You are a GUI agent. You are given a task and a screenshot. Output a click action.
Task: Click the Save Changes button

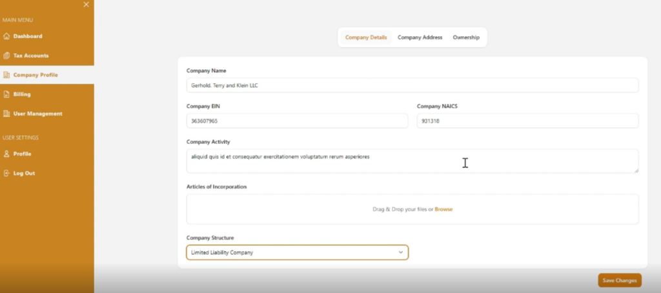coord(619,280)
